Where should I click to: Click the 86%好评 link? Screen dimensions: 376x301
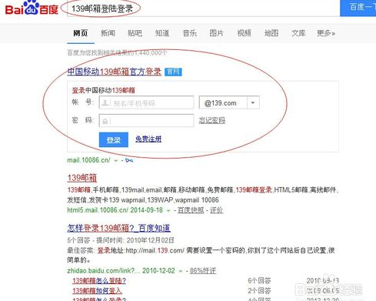[203, 271]
